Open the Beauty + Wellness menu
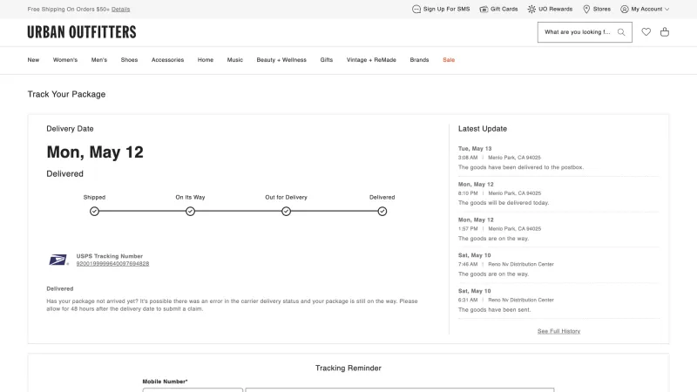The image size is (697, 392). pos(281,59)
